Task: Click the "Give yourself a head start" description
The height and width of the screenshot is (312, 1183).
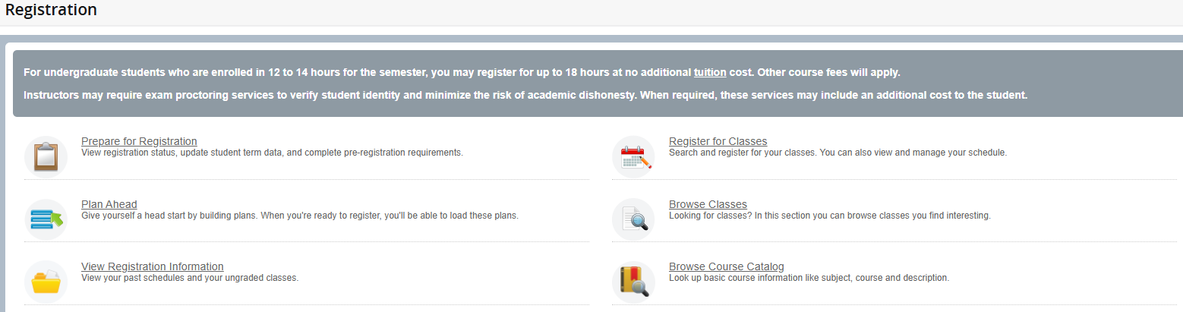Action: point(299,216)
